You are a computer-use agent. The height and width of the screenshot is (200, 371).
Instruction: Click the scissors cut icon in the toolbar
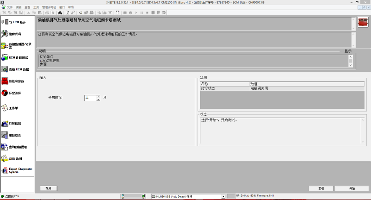tap(28, 12)
